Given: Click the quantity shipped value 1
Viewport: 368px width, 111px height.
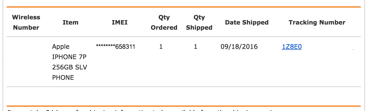Looking at the screenshot, I should (x=196, y=47).
